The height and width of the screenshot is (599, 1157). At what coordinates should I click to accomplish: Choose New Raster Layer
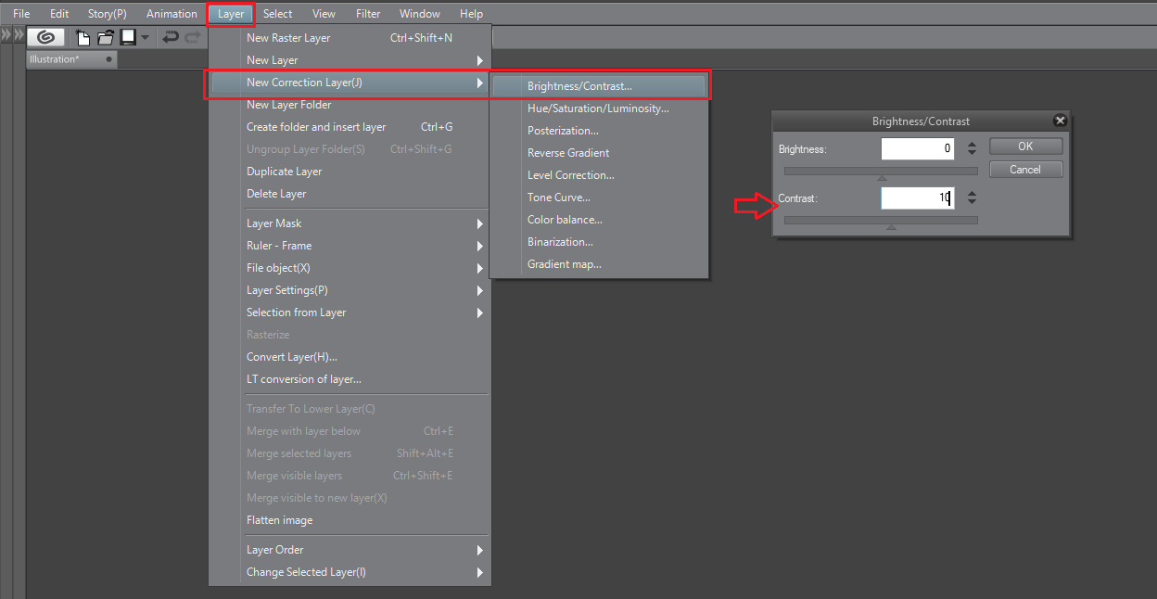click(350, 38)
